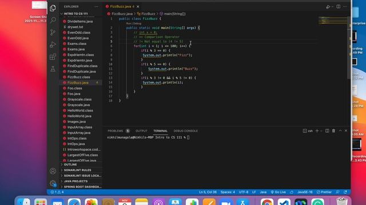The height and width of the screenshot is (205, 366).
Task: Click Ln 5, Col 36 status indicator
Action: coord(208,192)
